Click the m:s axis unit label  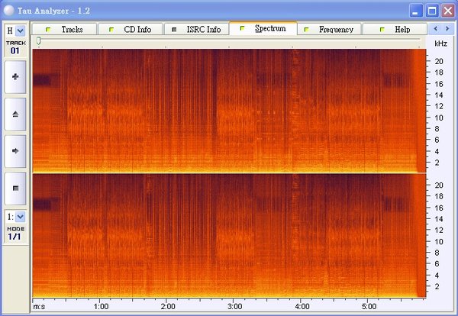39,307
